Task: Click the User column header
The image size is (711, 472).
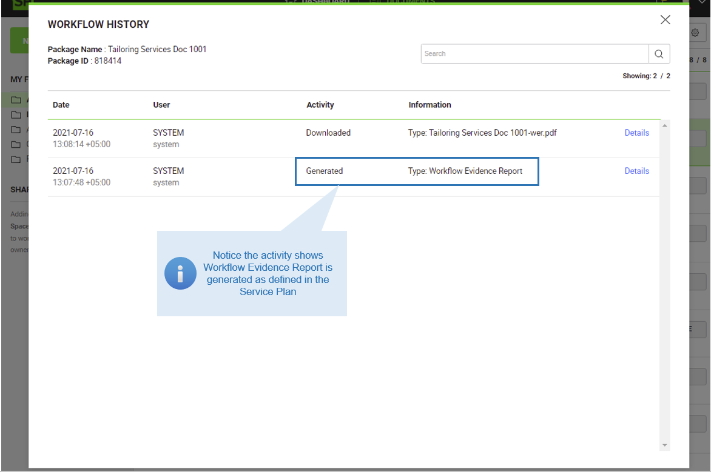Action: [x=161, y=105]
